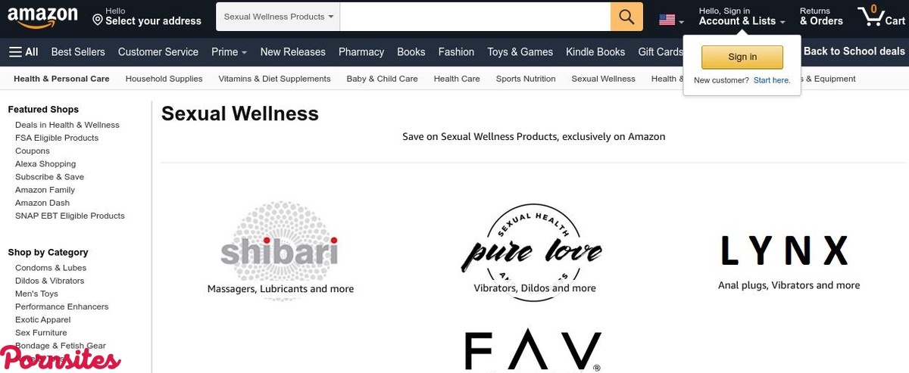
Task: Click the yellow Sign in button
Action: (x=742, y=57)
